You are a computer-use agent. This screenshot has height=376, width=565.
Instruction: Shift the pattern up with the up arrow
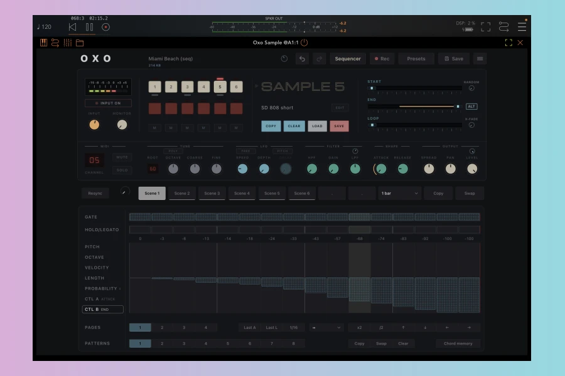[x=403, y=327]
